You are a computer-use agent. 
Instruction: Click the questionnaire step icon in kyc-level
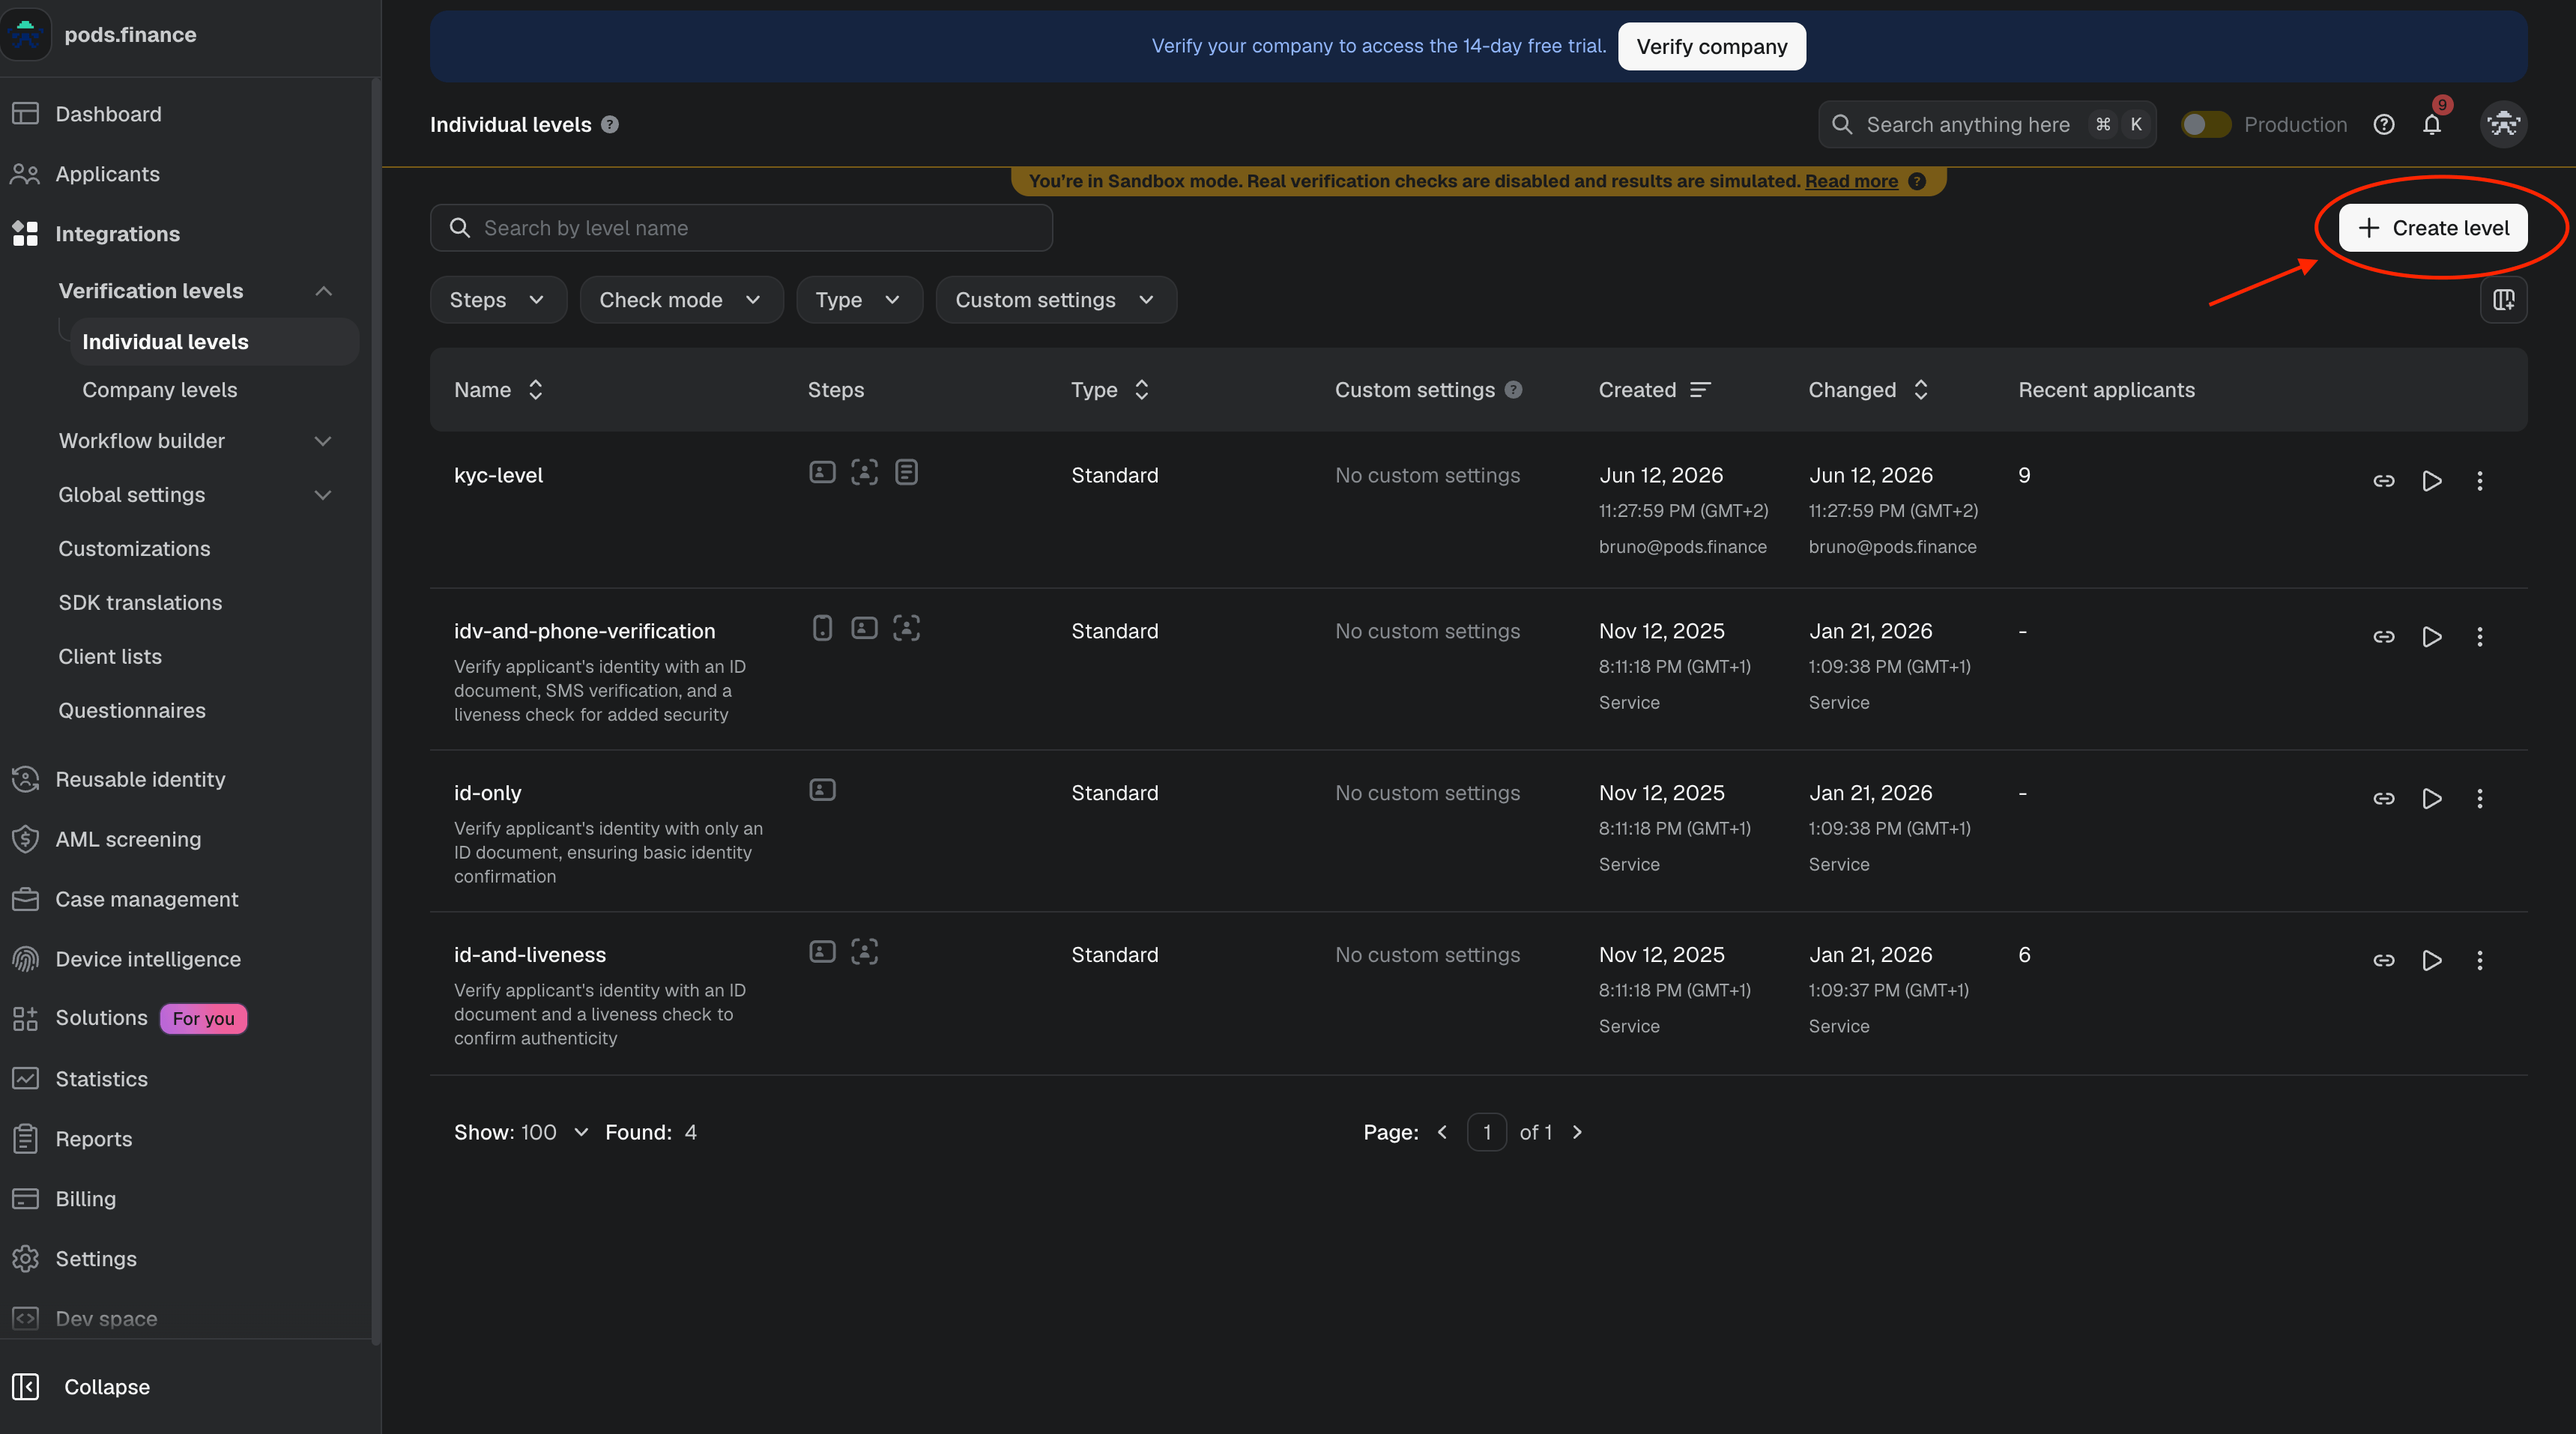tap(906, 472)
